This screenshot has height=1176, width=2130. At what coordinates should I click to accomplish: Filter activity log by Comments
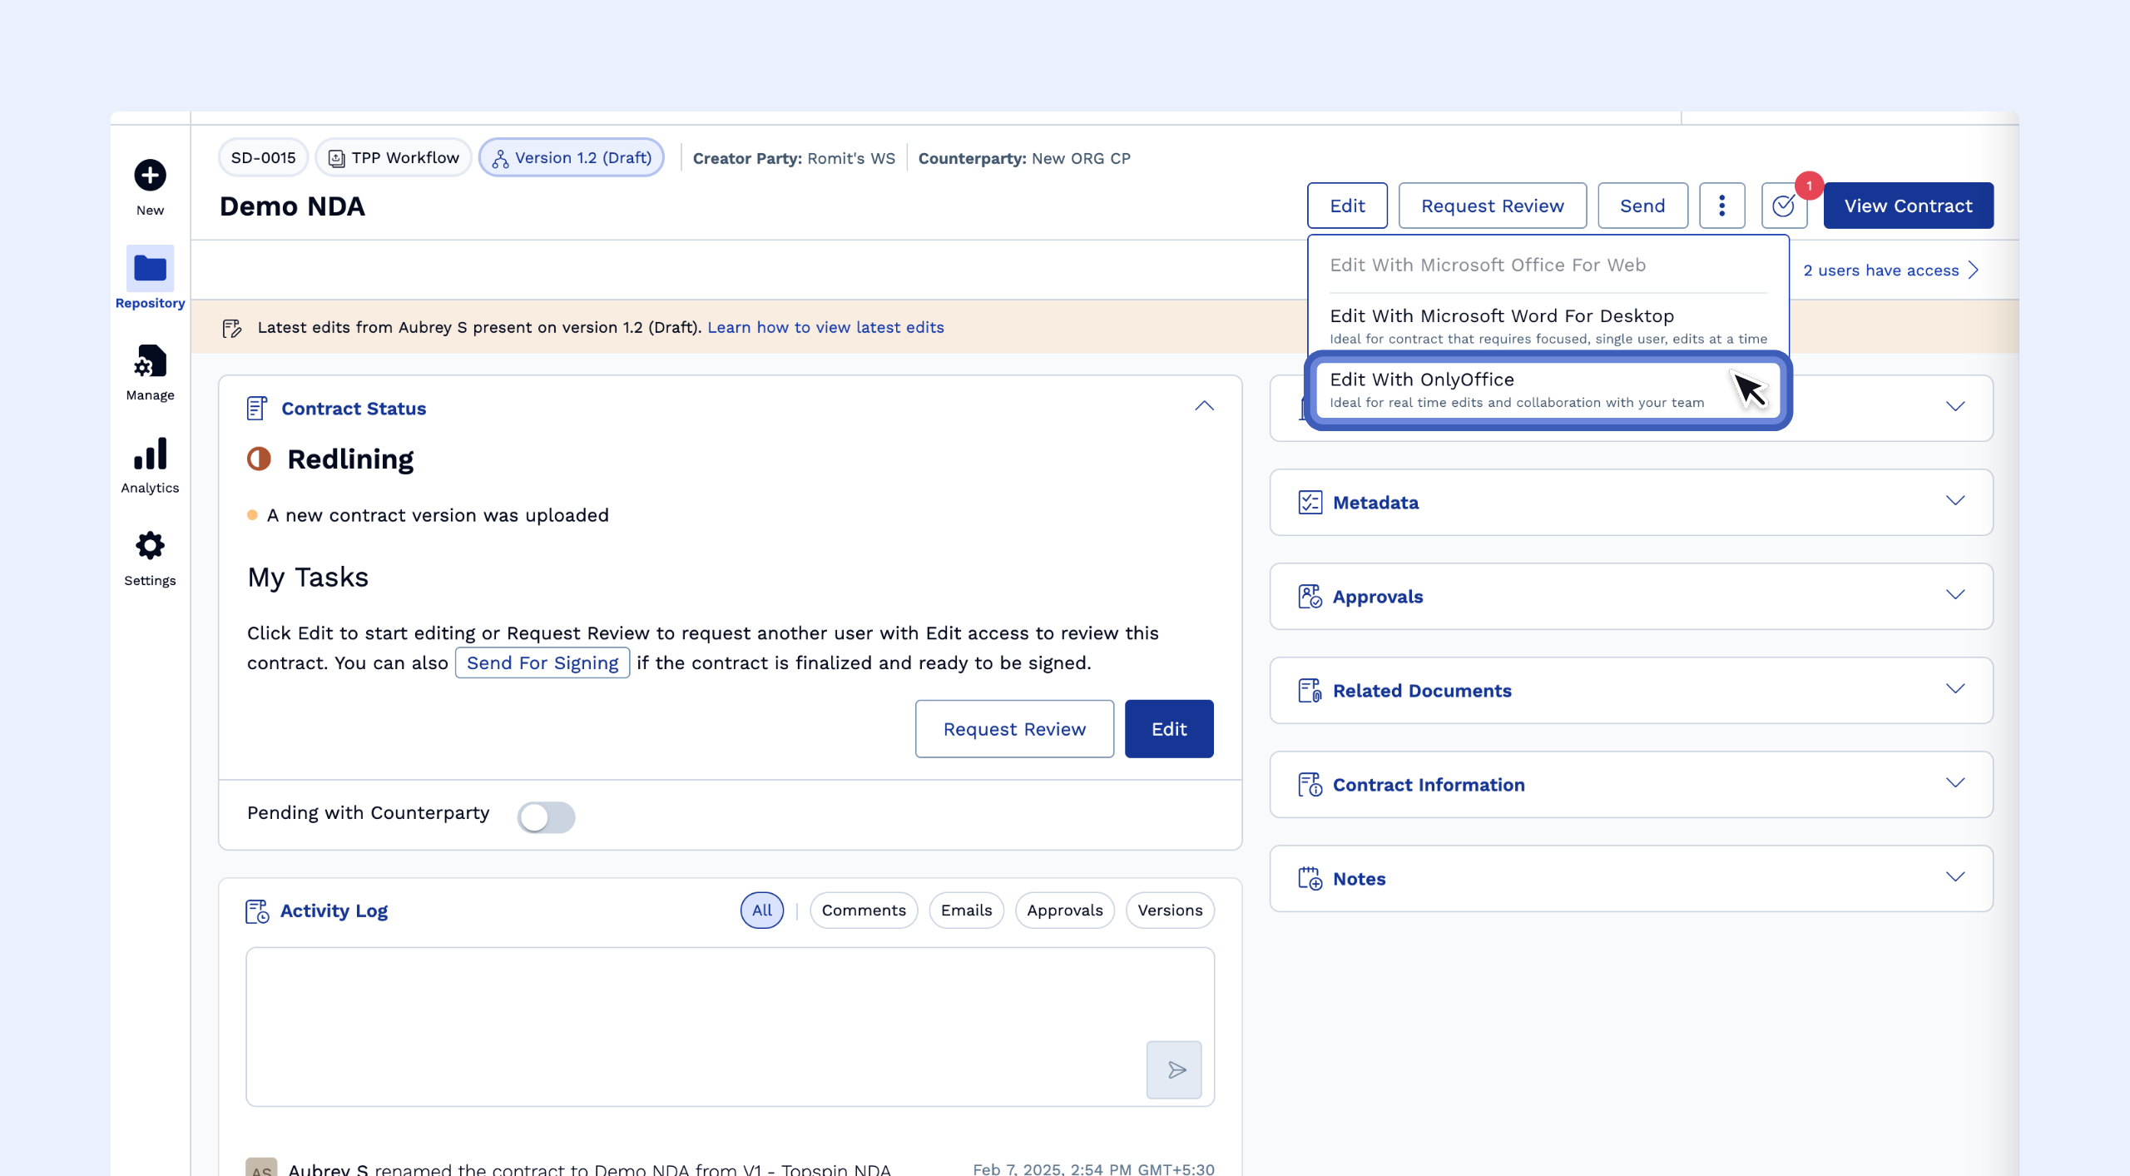[863, 911]
